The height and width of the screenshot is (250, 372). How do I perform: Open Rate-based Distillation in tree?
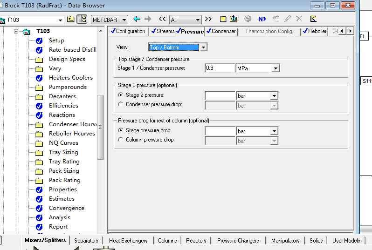73,50
